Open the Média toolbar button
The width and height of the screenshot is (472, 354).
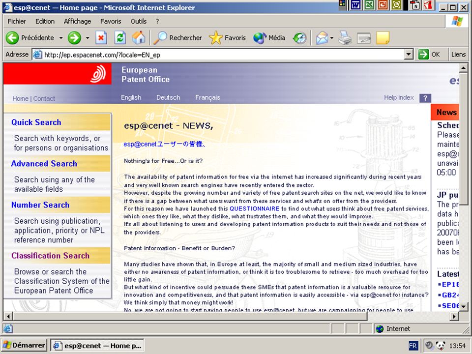click(x=269, y=38)
